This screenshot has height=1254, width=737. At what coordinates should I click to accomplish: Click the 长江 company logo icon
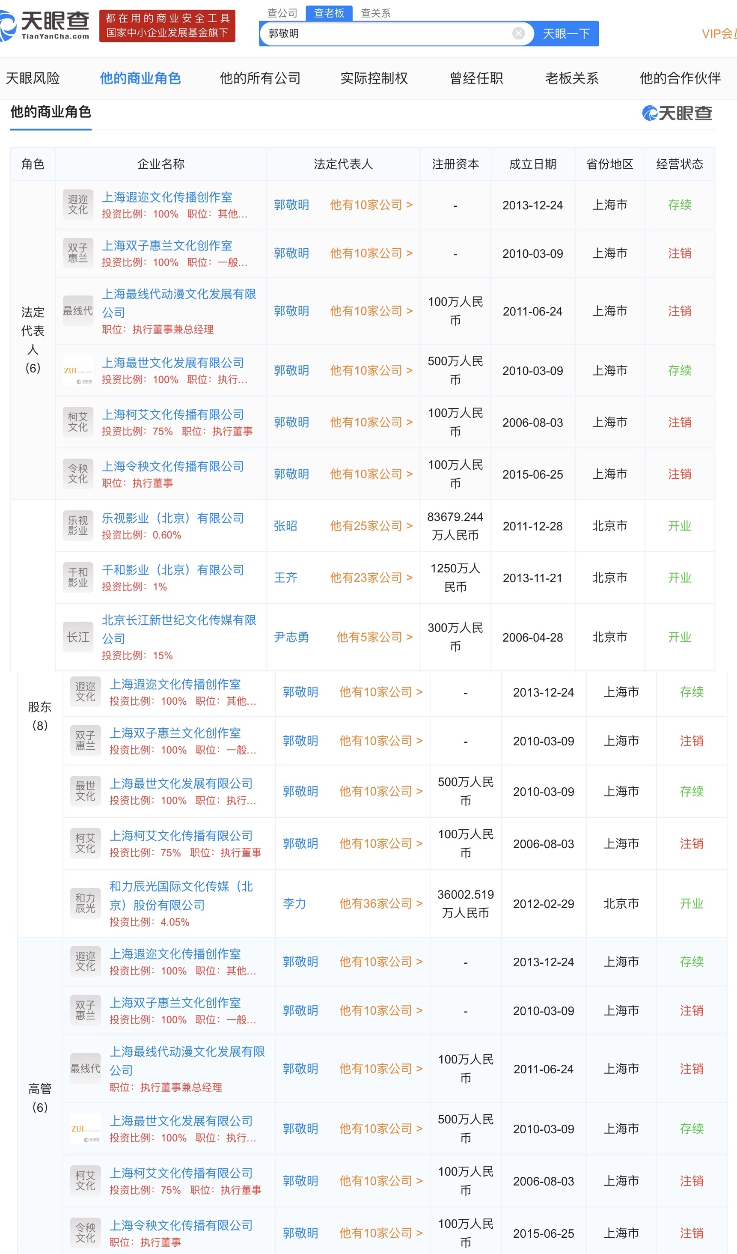point(78,636)
